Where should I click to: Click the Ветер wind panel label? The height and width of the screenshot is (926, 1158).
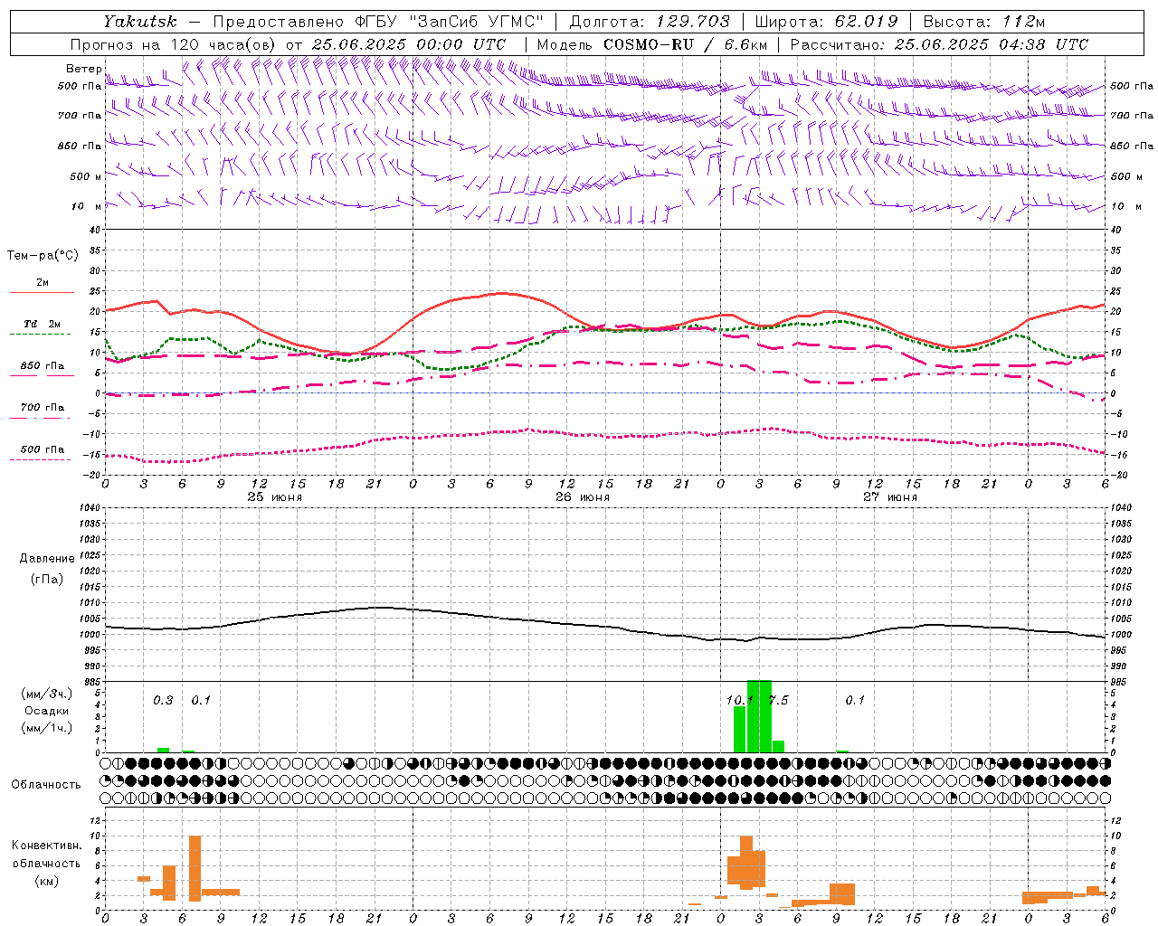pyautogui.click(x=84, y=69)
